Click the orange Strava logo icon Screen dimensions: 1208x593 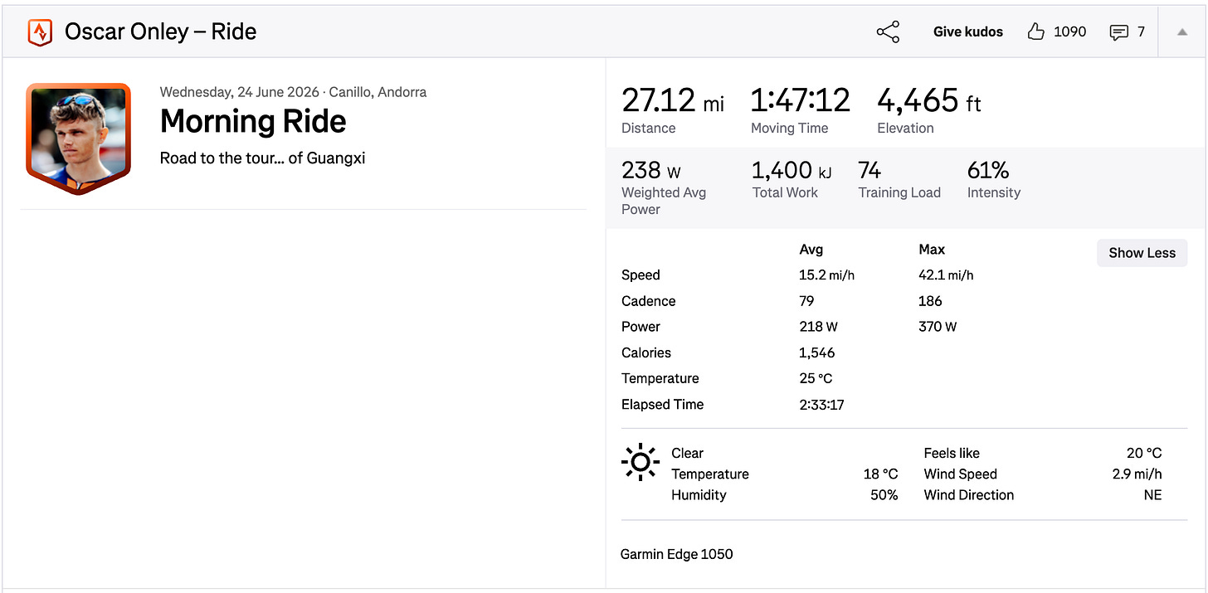pos(40,32)
